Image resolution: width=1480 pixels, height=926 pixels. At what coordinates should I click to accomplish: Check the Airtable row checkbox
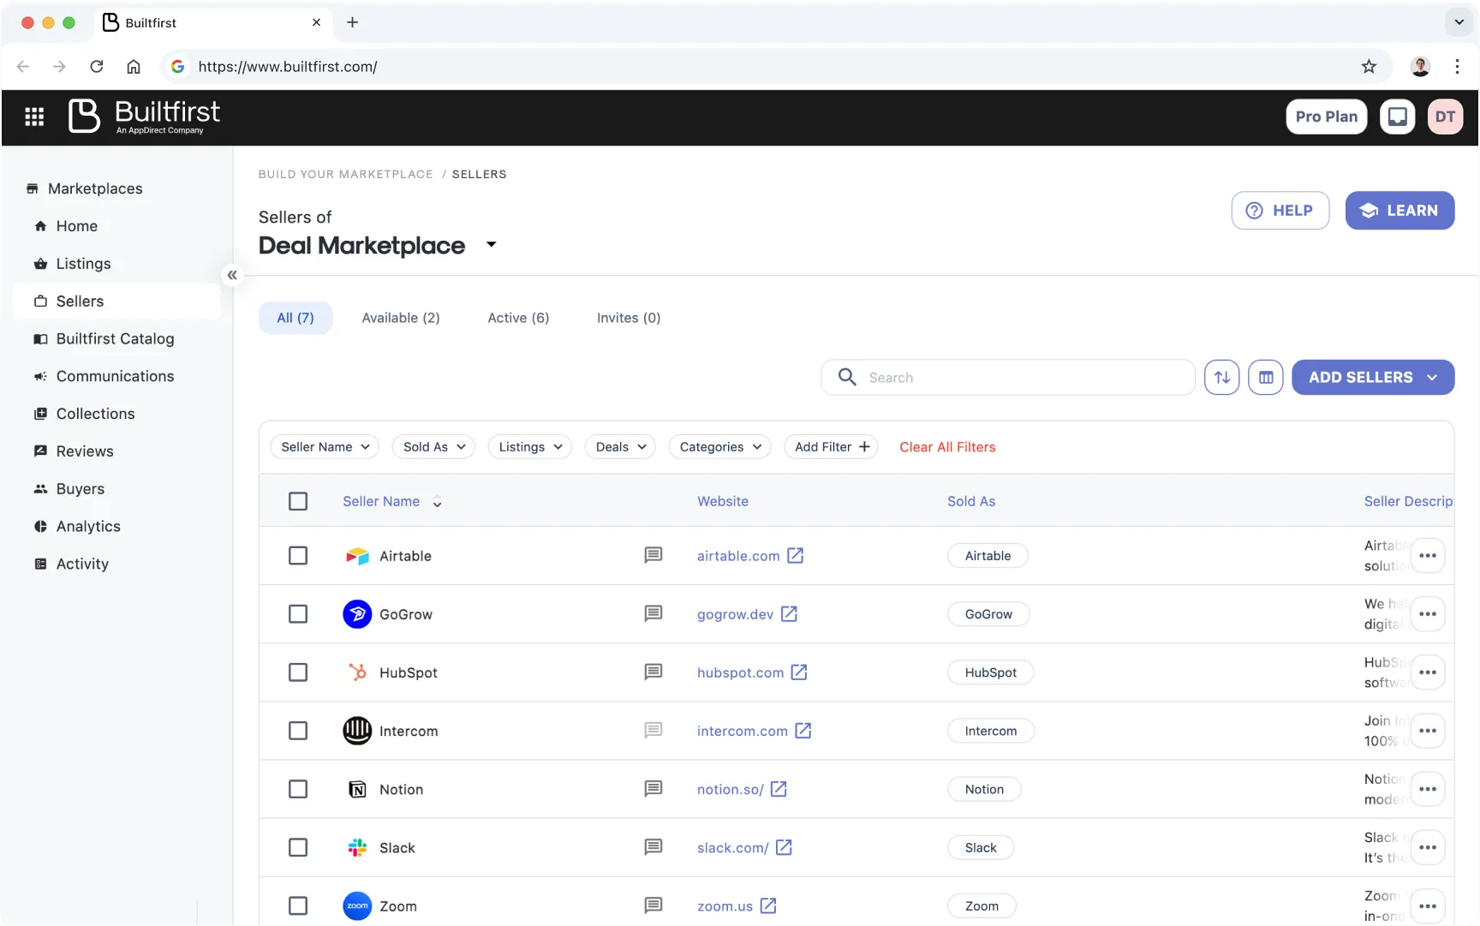[298, 556]
